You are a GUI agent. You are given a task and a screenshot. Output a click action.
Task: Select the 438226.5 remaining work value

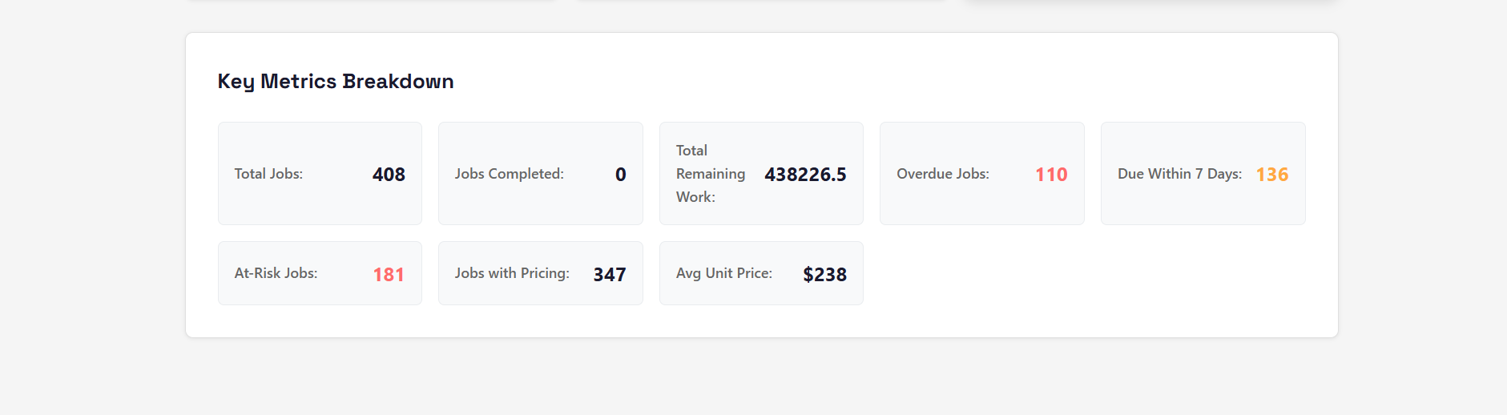pyautogui.click(x=804, y=175)
